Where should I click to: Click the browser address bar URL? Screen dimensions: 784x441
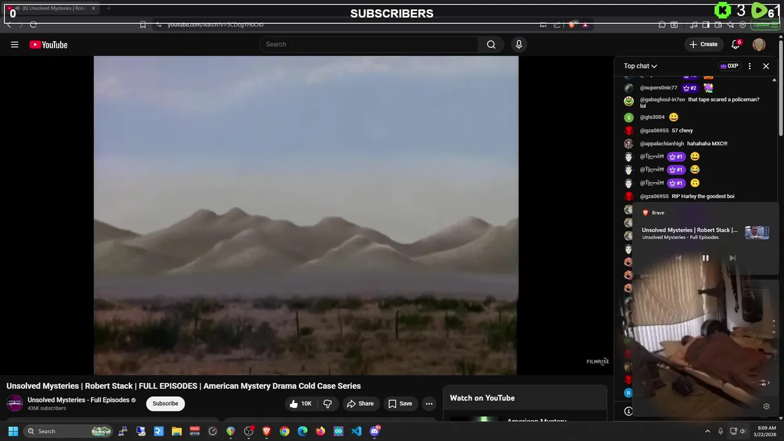point(216,24)
